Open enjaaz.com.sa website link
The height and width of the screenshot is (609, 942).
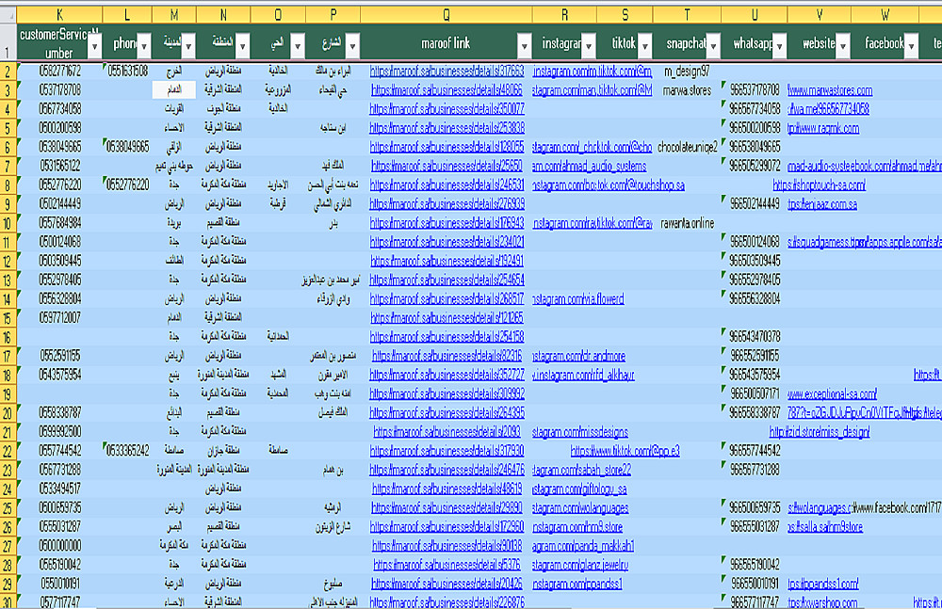coord(821,204)
